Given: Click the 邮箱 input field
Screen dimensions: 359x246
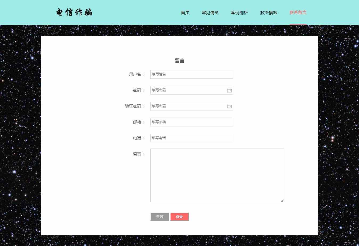Looking at the screenshot, I should (x=192, y=122).
